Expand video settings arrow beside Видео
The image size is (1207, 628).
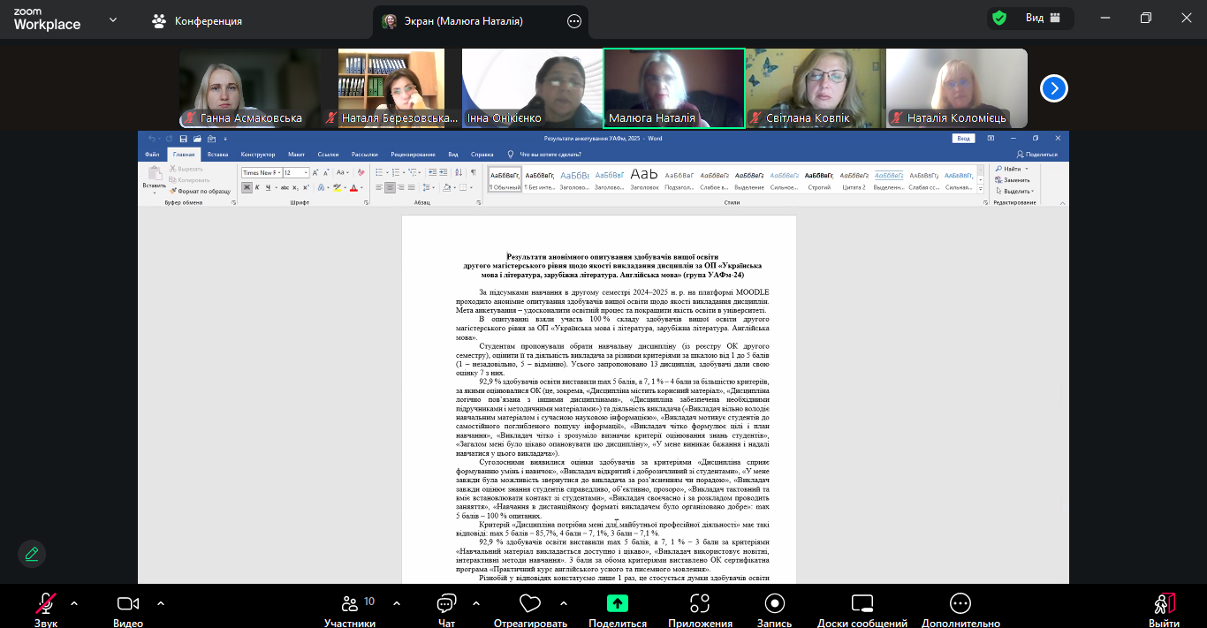click(161, 603)
